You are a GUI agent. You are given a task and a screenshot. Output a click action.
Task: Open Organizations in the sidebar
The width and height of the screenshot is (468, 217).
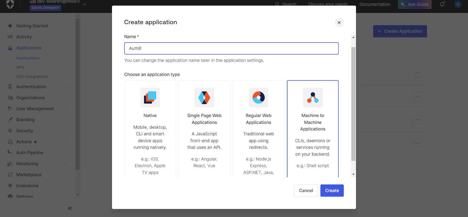pyautogui.click(x=30, y=98)
